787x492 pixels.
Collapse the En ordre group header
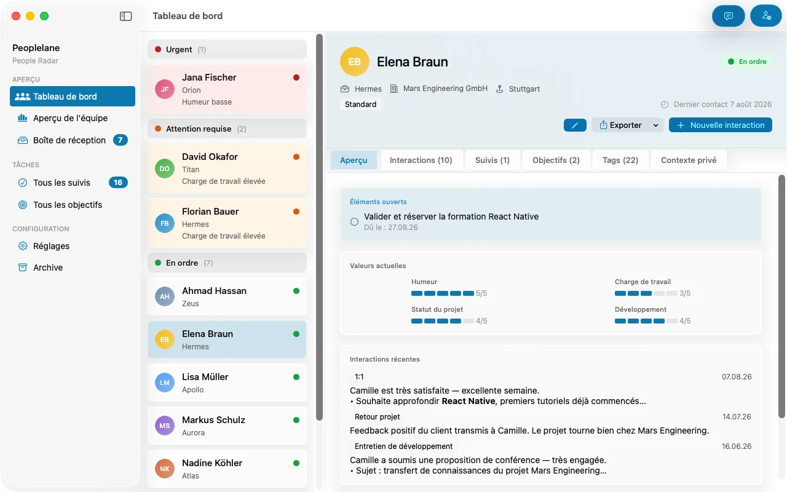point(227,263)
